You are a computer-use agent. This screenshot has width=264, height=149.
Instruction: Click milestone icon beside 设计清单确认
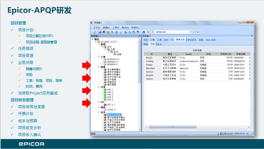coord(105,69)
